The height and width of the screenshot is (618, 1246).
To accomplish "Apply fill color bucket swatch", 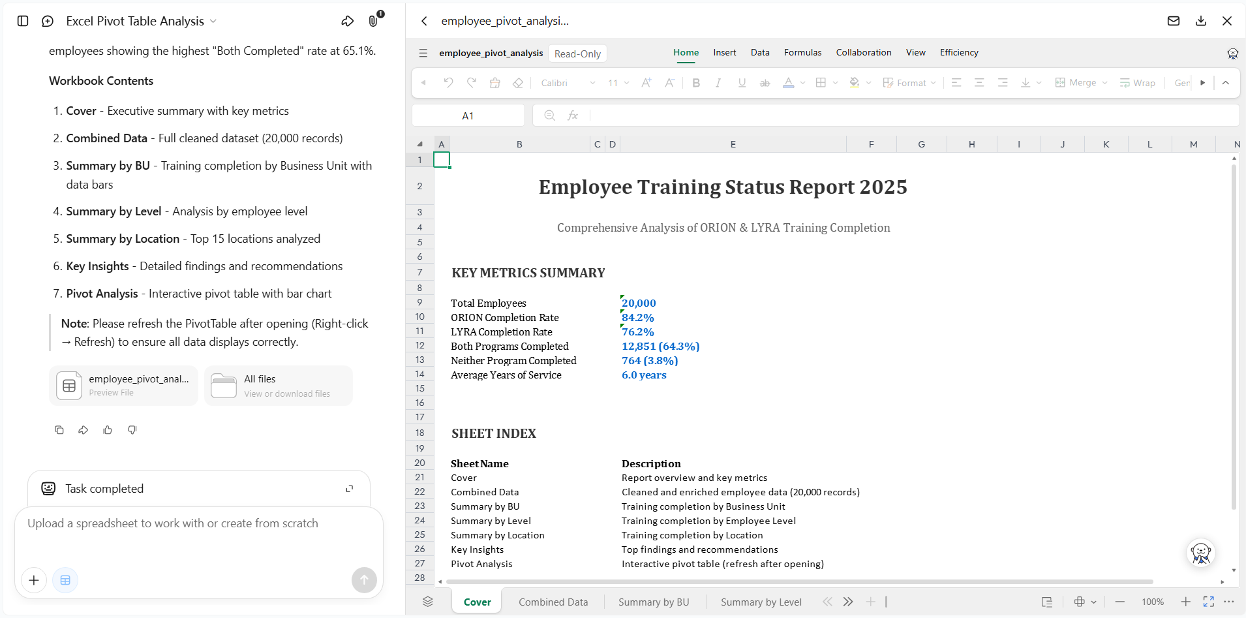I will pyautogui.click(x=855, y=83).
